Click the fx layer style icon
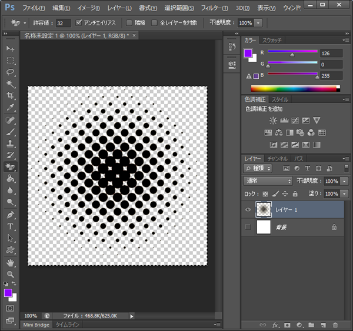The height and width of the screenshot is (331, 353). (275, 325)
